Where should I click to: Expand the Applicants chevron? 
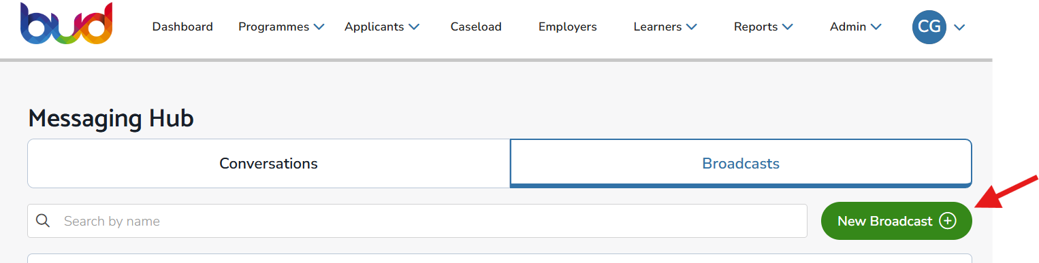[414, 27]
